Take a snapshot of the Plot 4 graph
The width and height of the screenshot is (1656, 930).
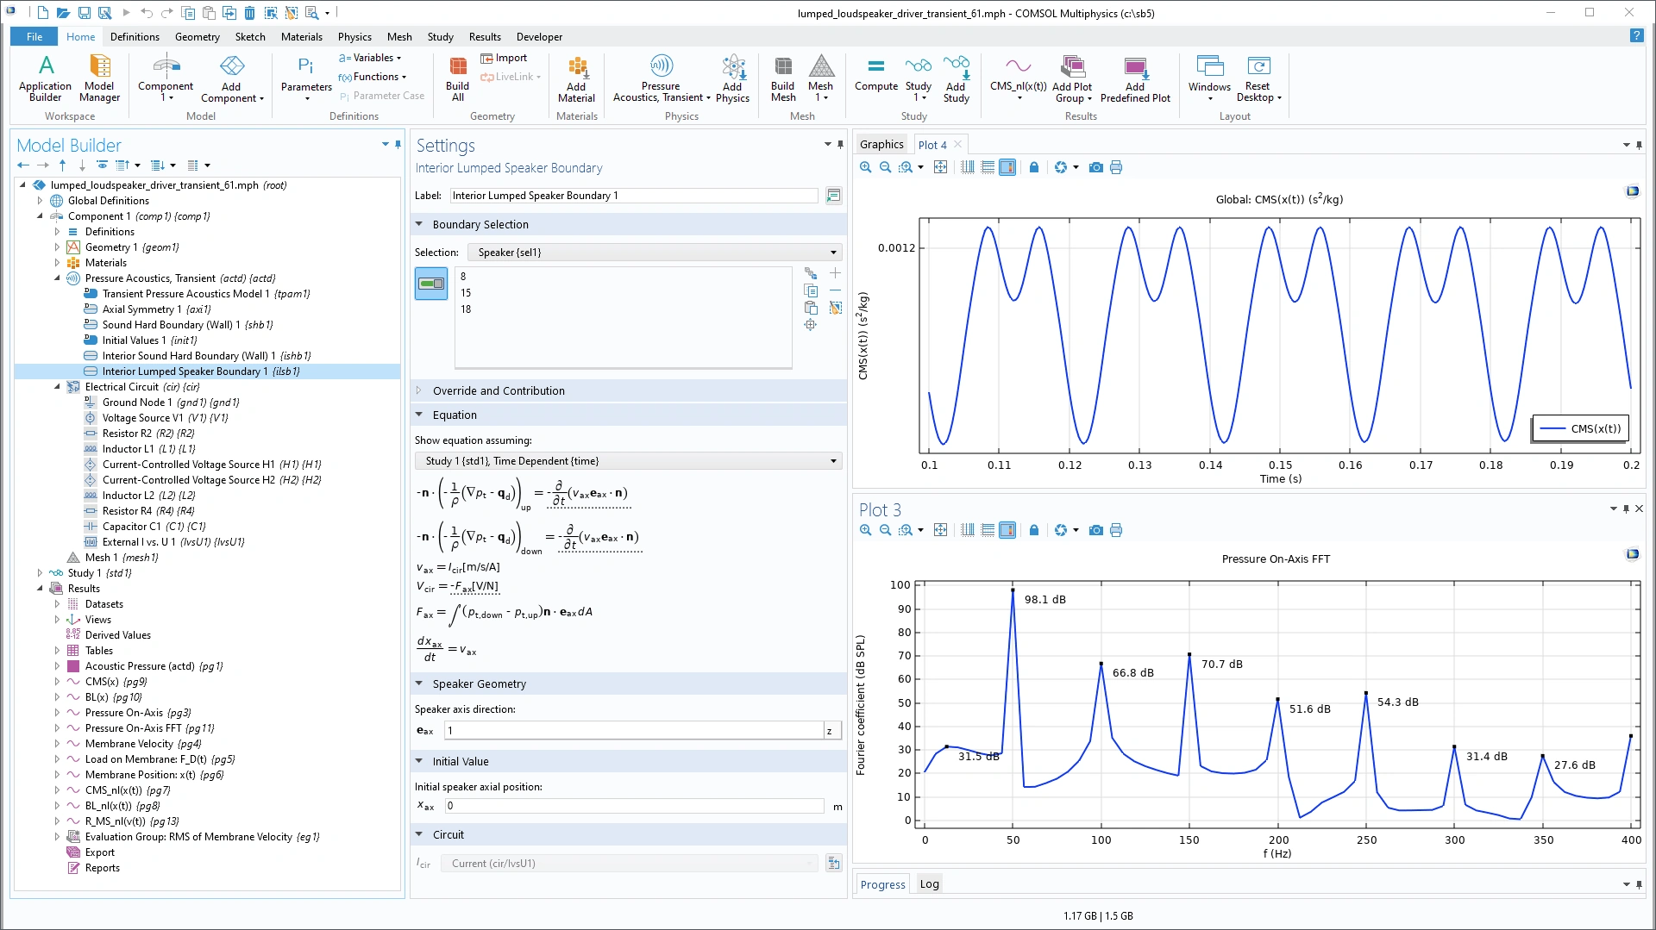[1095, 167]
